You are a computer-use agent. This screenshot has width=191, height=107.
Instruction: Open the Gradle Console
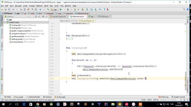pos(178,97)
